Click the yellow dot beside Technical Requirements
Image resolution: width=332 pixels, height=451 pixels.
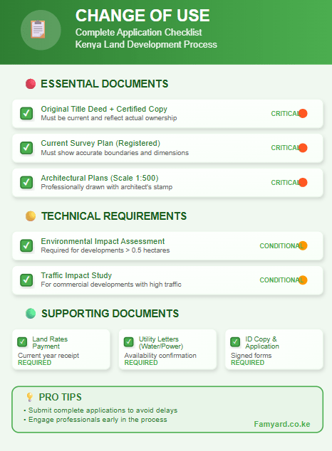[x=31, y=216]
